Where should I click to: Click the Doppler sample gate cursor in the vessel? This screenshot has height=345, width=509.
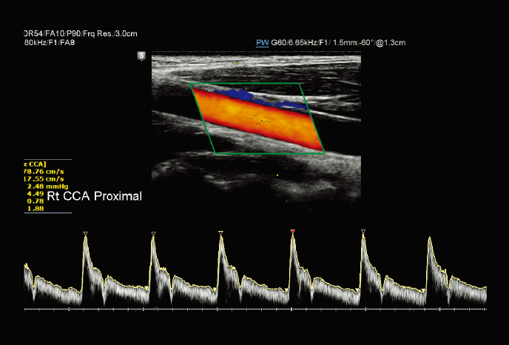pyautogui.click(x=257, y=117)
